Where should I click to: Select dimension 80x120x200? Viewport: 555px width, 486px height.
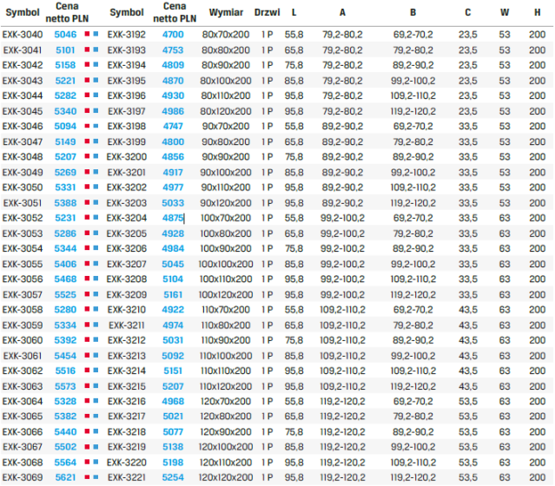click(x=226, y=111)
